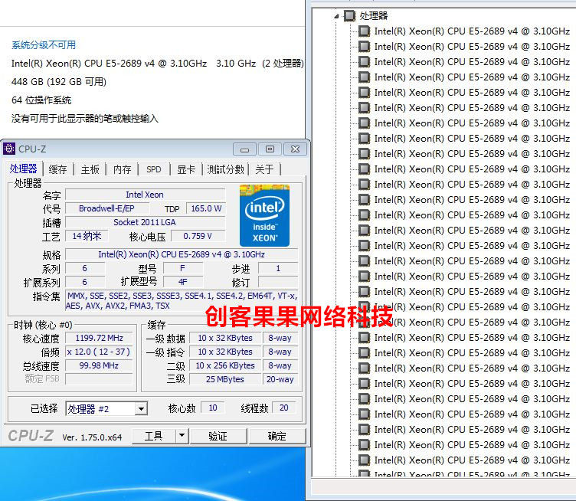Open the 内存 tab
The width and height of the screenshot is (576, 501).
pos(122,169)
